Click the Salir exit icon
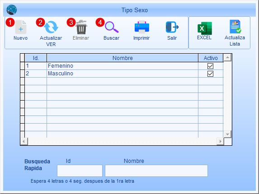This screenshot has width=259, height=194. pos(172,27)
